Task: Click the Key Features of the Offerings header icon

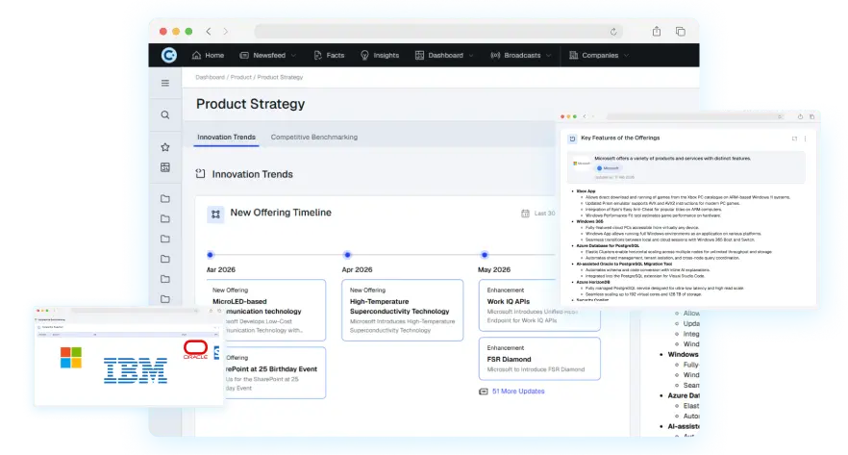Action: 572,139
